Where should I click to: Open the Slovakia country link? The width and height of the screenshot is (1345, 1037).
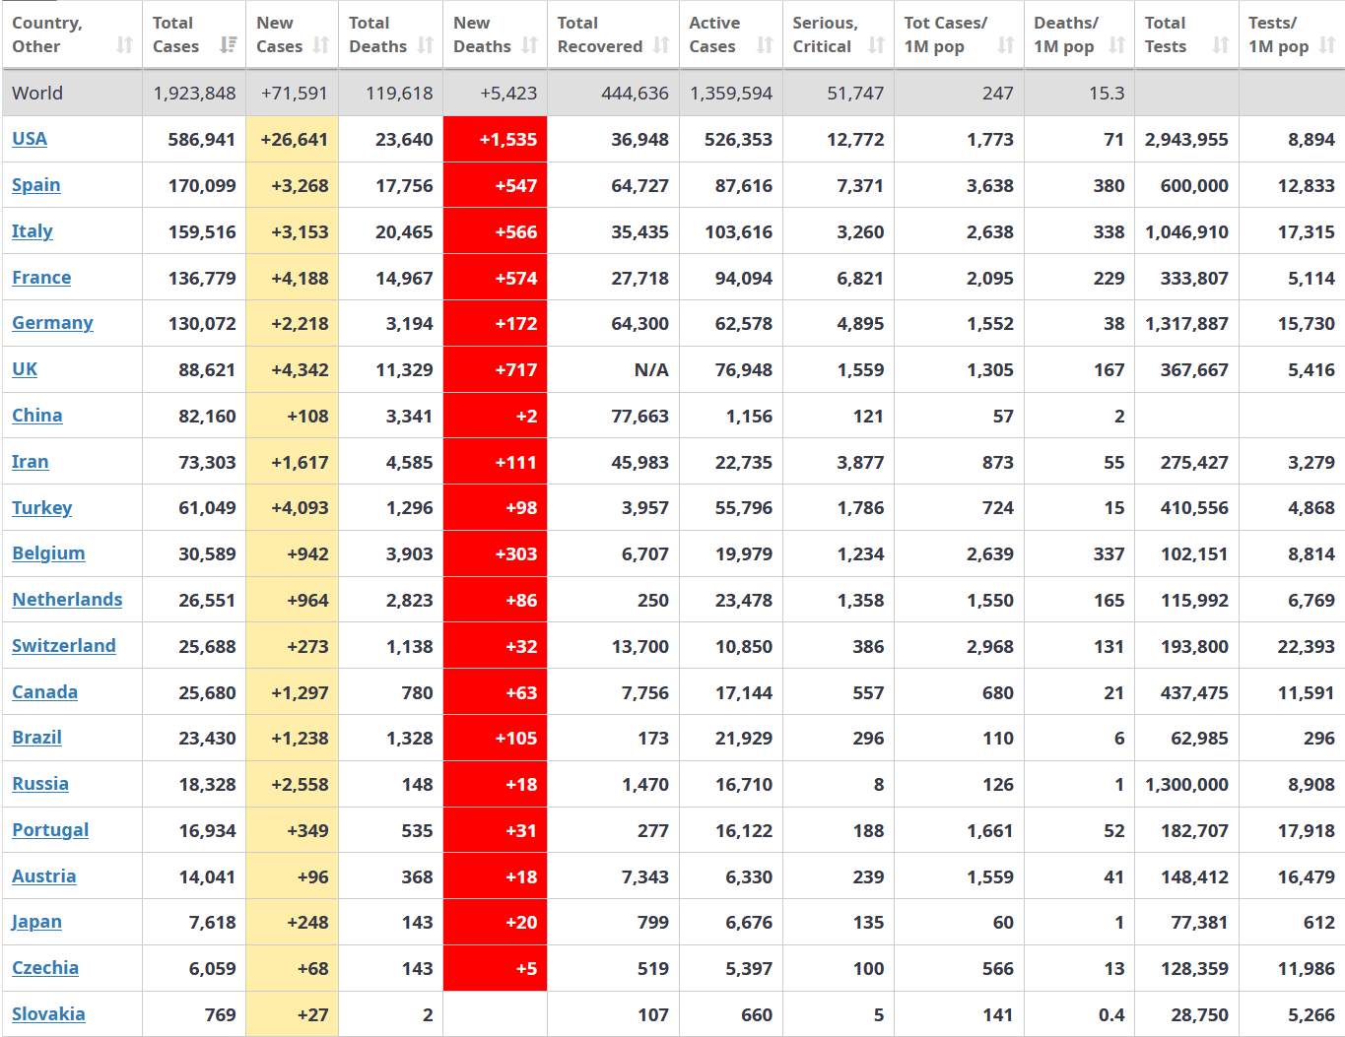click(48, 1014)
